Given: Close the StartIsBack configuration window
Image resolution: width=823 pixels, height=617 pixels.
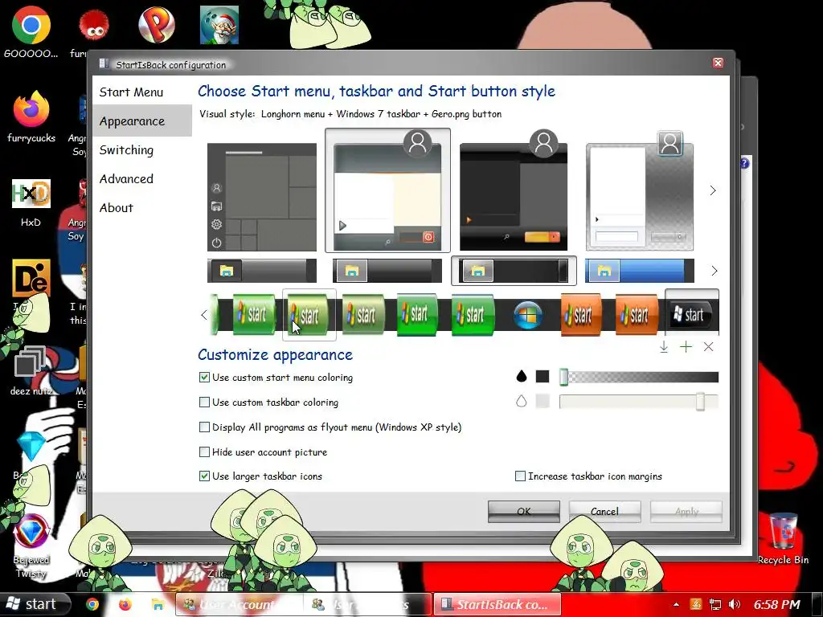Looking at the screenshot, I should click(x=718, y=63).
